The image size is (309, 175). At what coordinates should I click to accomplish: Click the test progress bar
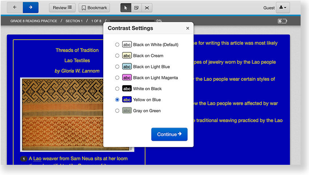tap(132, 21)
